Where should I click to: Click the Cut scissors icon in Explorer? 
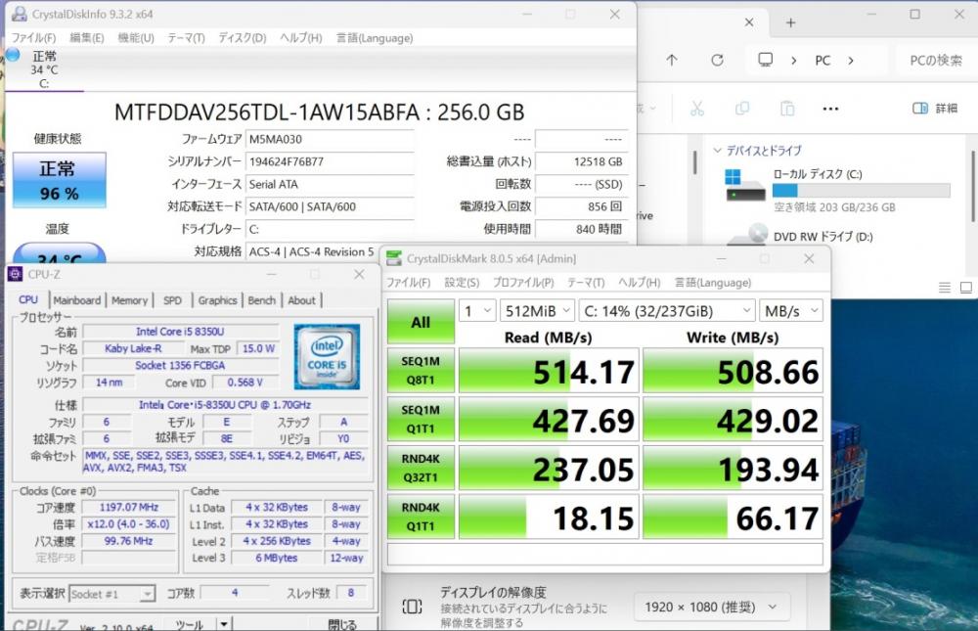coord(696,109)
